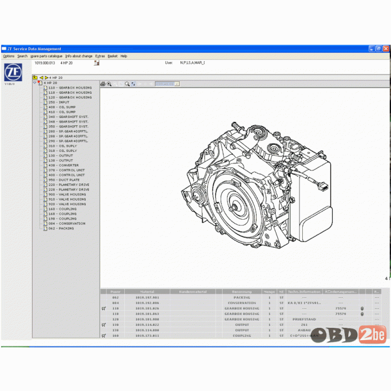Viewport: 391px width, 391px height.
Task: Select tree item 280 - SP.GEAR+DIFFTL.
Action: click(68, 131)
